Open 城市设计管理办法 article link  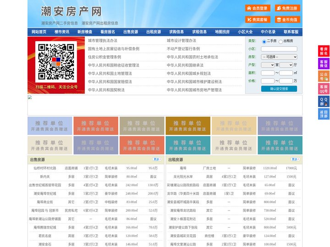click(181, 41)
